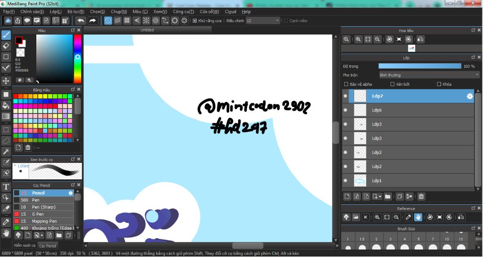This screenshot has width=483, height=258.
Task: Open the Pencil brush settings gear
Action: click(x=71, y=193)
